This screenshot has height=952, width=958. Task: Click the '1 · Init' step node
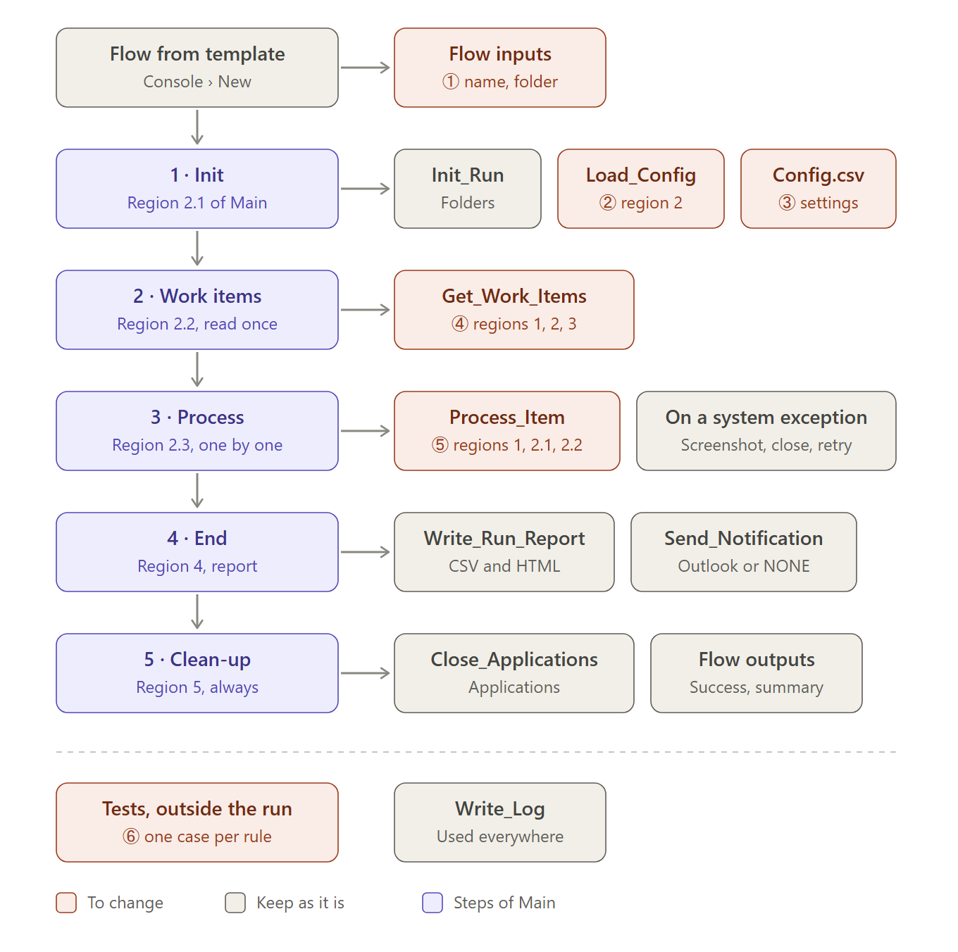197,189
